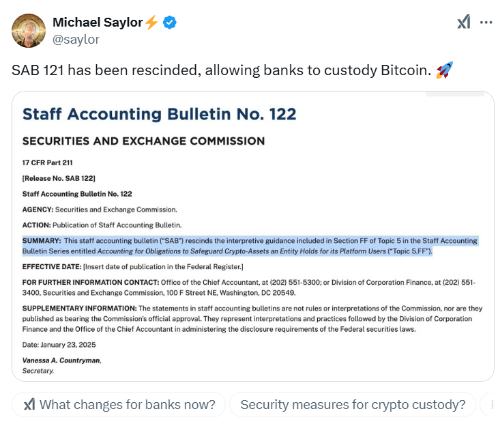498x424 pixels.
Task: Click the 'Vanessa A. Countryman' signature name
Action: [x=61, y=361]
